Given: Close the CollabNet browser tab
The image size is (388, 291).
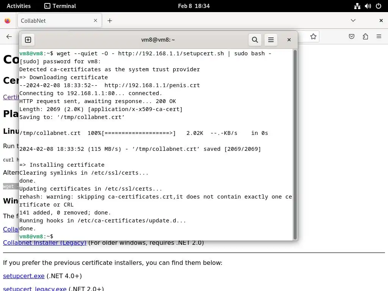Looking at the screenshot, I should tap(95, 20).
